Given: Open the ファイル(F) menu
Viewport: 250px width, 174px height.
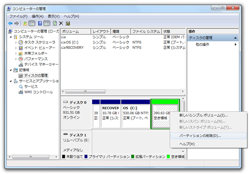Looking at the screenshot, I should (x=18, y=17).
